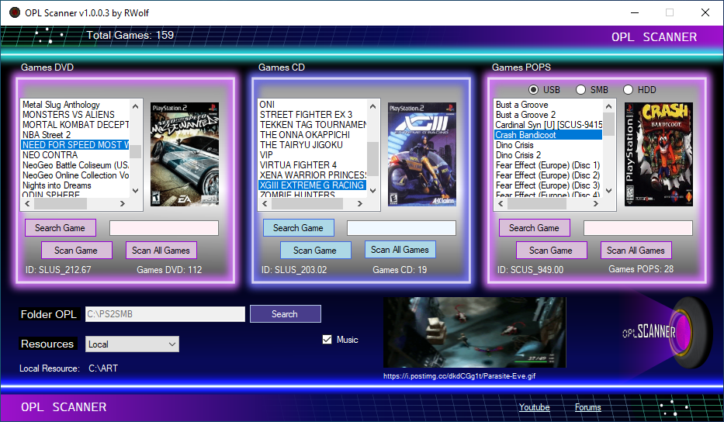The width and height of the screenshot is (724, 422).
Task: Click left arrow of Games DVD horizontal scrollbar
Action: pyautogui.click(x=27, y=203)
